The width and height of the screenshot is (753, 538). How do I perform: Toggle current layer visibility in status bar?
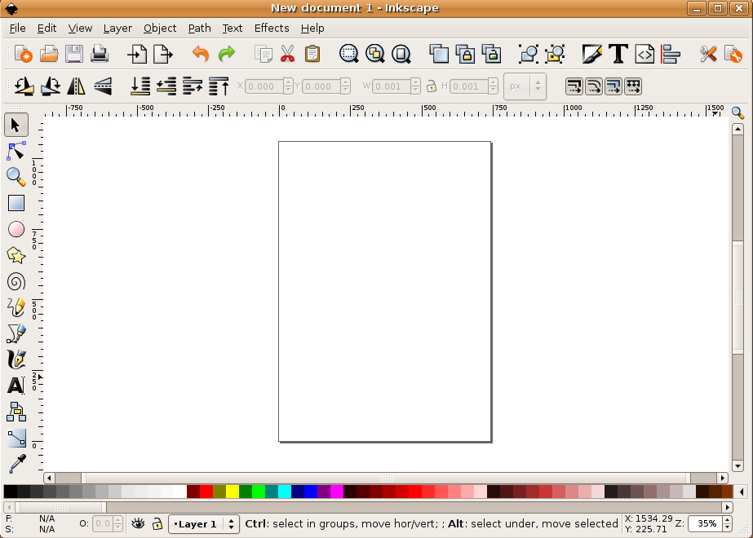[137, 524]
